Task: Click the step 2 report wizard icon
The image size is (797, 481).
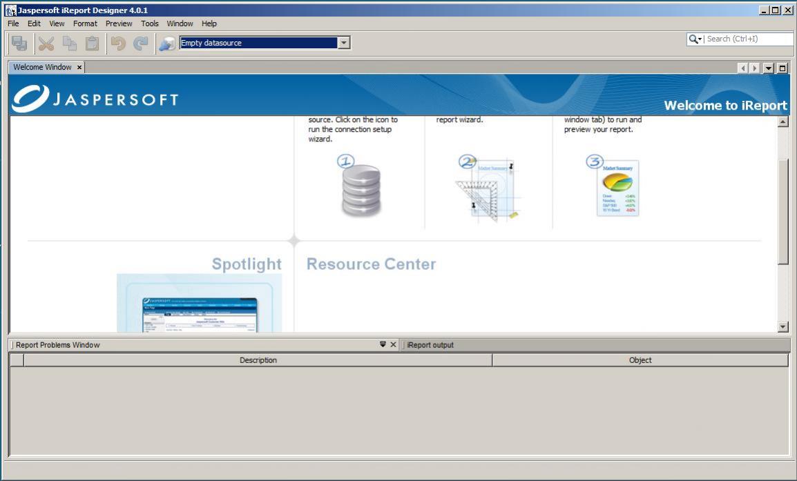Action: (x=488, y=188)
